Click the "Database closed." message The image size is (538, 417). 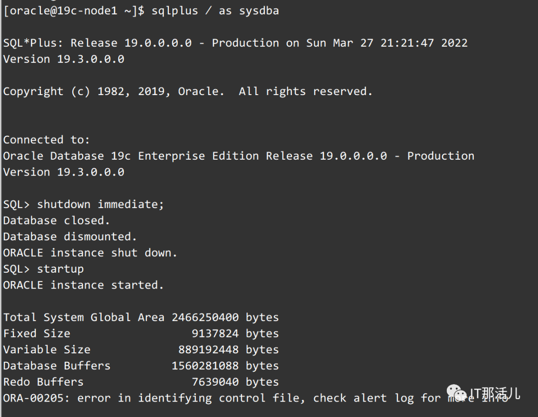pyautogui.click(x=56, y=220)
